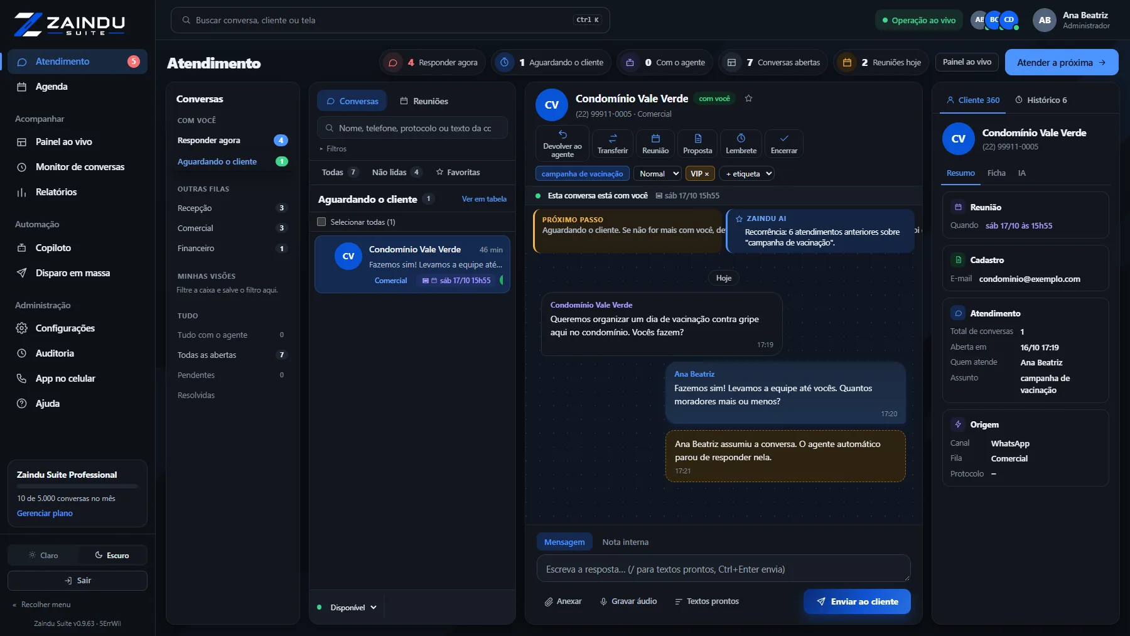Open the IA tab in client panel
This screenshot has width=1130, height=636.
[1022, 173]
